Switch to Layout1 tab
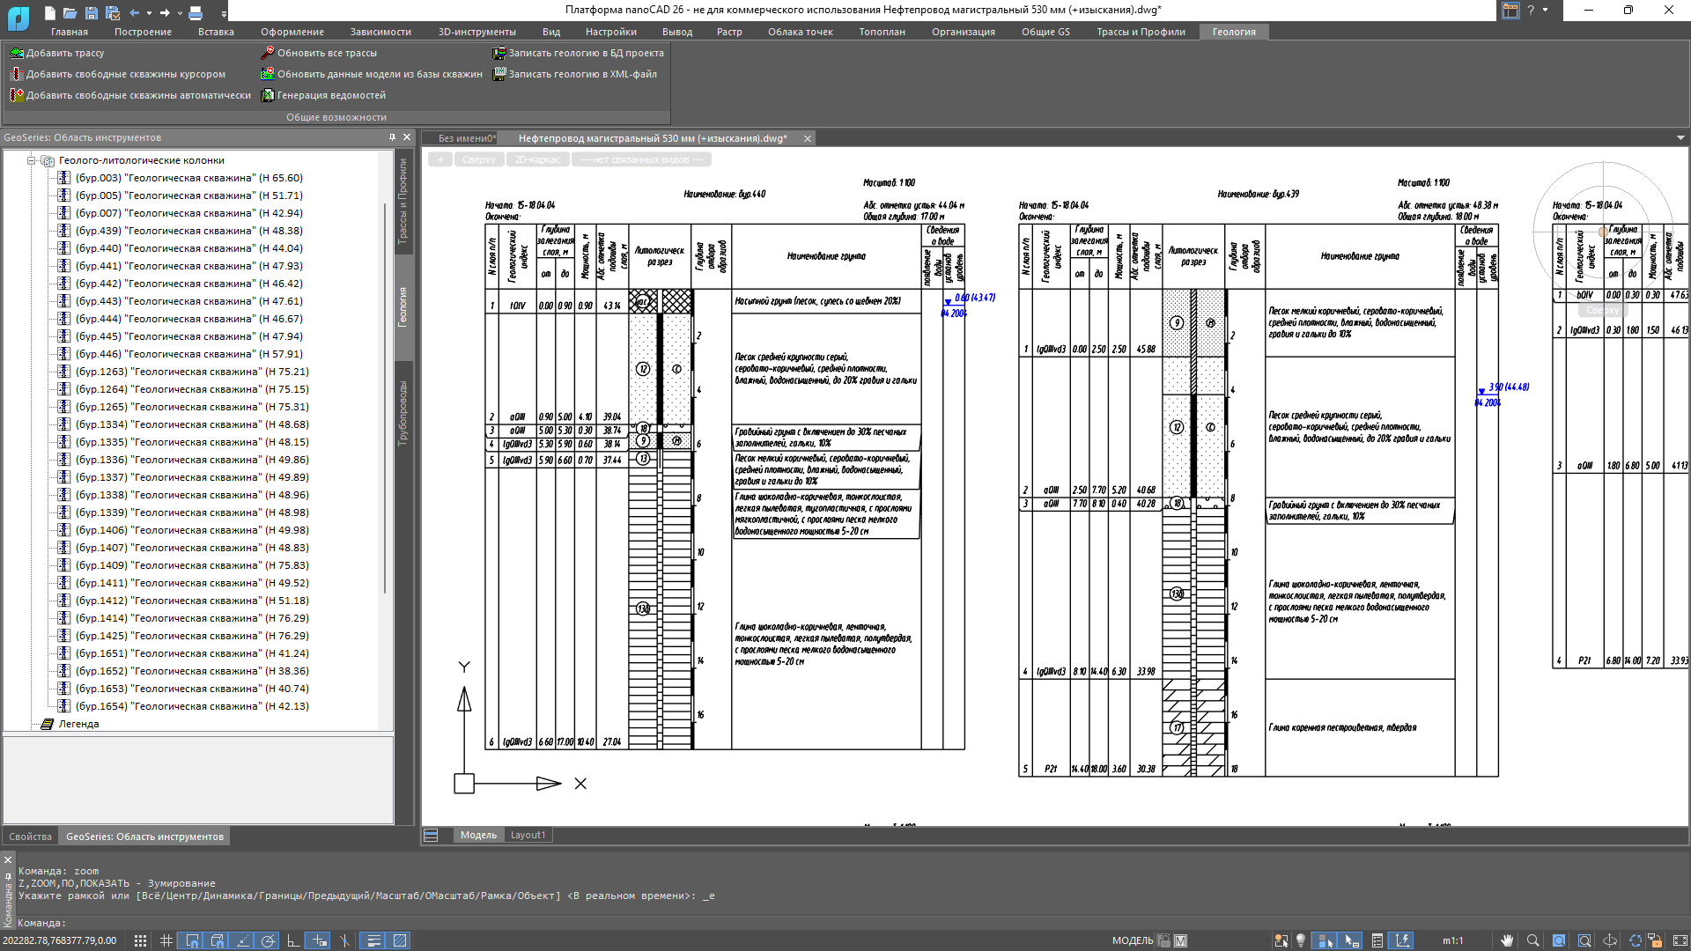This screenshot has width=1691, height=951. pos(528,835)
